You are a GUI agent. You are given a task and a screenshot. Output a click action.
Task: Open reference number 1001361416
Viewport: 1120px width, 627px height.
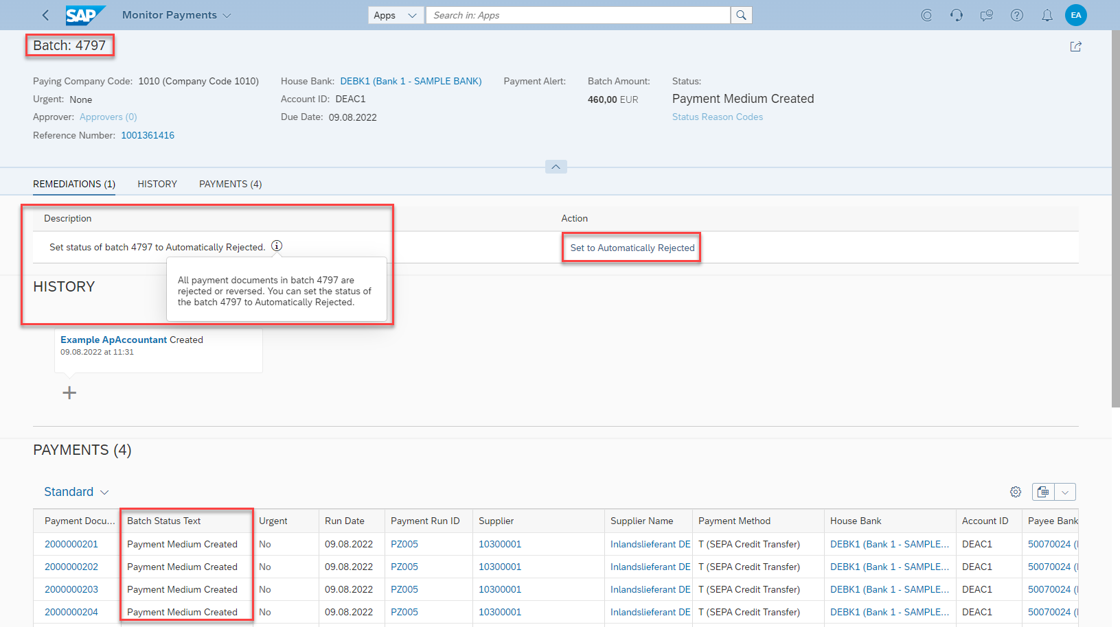point(148,135)
